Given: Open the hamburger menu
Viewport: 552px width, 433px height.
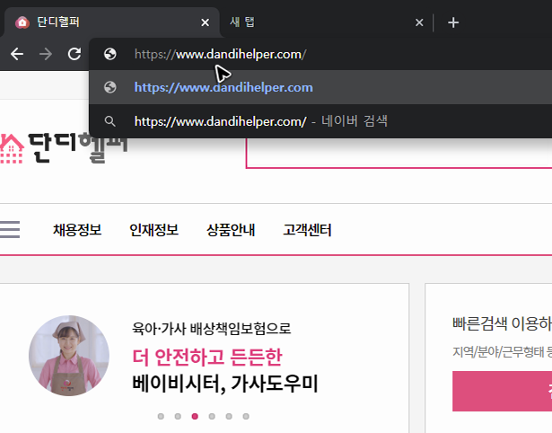Looking at the screenshot, I should (x=10, y=229).
